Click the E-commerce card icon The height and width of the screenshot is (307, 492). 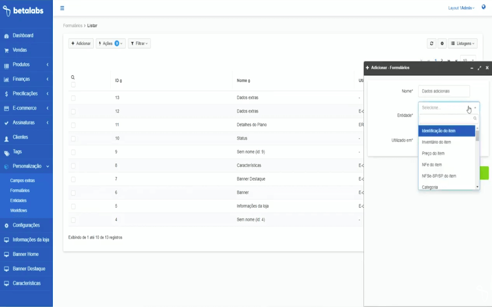click(x=6, y=108)
